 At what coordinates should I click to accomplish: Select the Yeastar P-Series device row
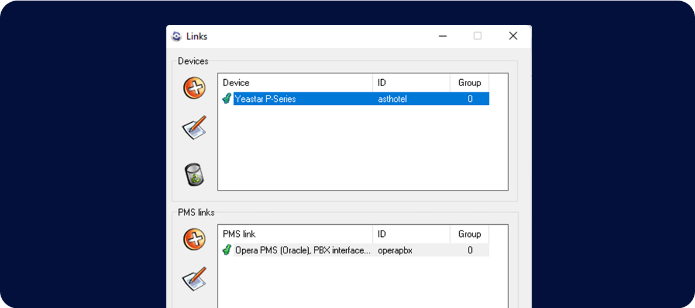click(266, 99)
